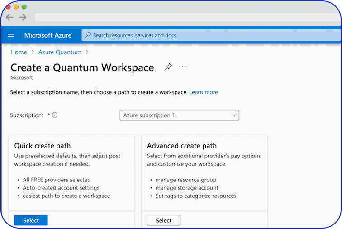Click the 'manage storage account' bullet
The image size is (342, 229).
(x=187, y=188)
